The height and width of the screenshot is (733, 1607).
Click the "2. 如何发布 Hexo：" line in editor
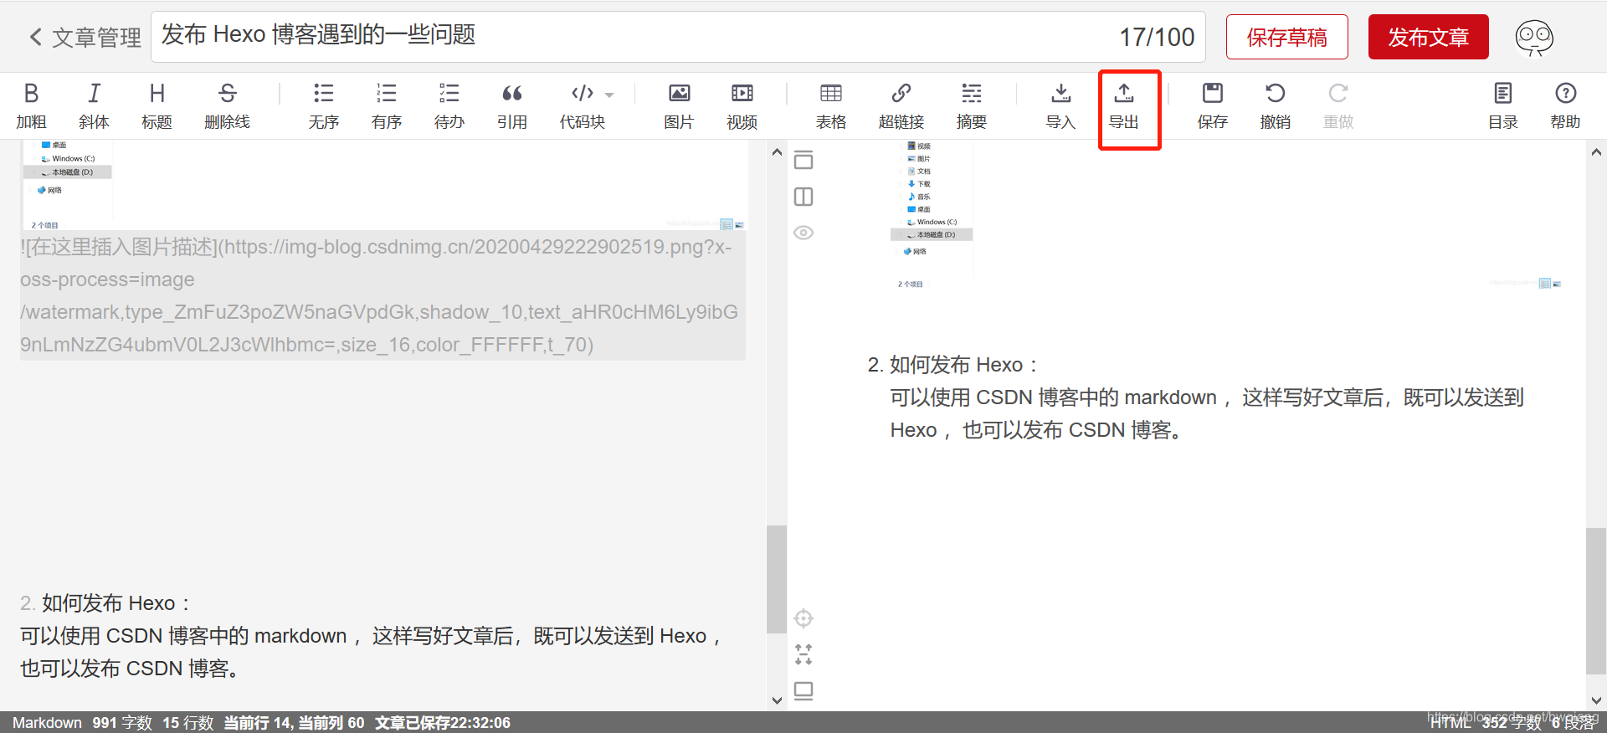(105, 603)
